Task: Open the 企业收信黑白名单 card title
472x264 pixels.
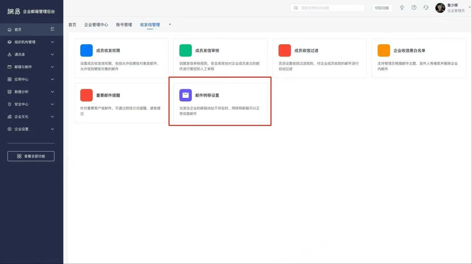Action: point(409,50)
